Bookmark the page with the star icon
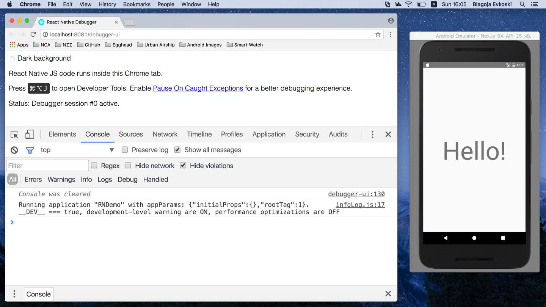Screen dimensions: 546x307 point(378,34)
